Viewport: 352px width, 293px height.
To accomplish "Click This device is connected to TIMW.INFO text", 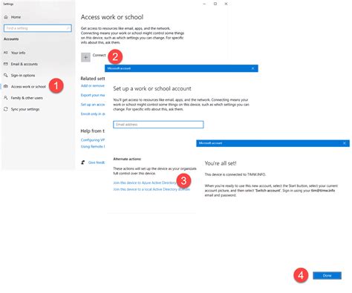I will [x=235, y=174].
